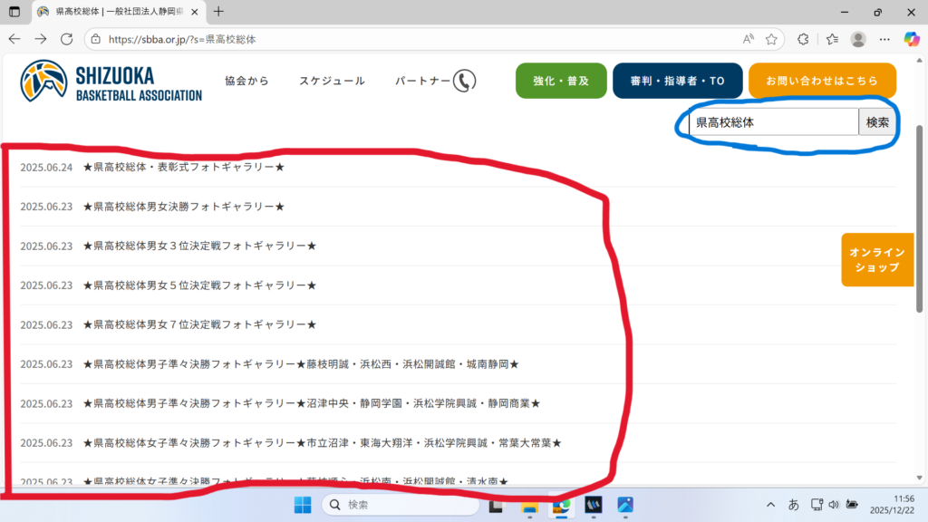Click the page vertical scrollbar thumb
928x522 pixels.
[x=921, y=217]
